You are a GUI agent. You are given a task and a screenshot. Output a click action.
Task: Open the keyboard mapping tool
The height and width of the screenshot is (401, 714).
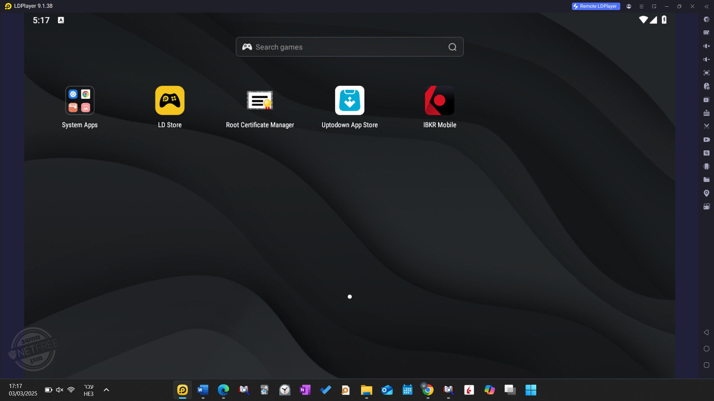coord(707,33)
